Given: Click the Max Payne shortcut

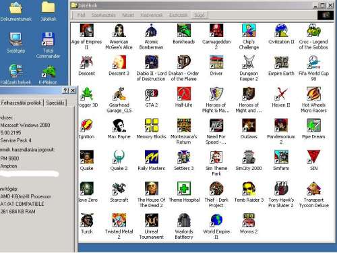Looking at the screenshot, I should [x=119, y=125].
